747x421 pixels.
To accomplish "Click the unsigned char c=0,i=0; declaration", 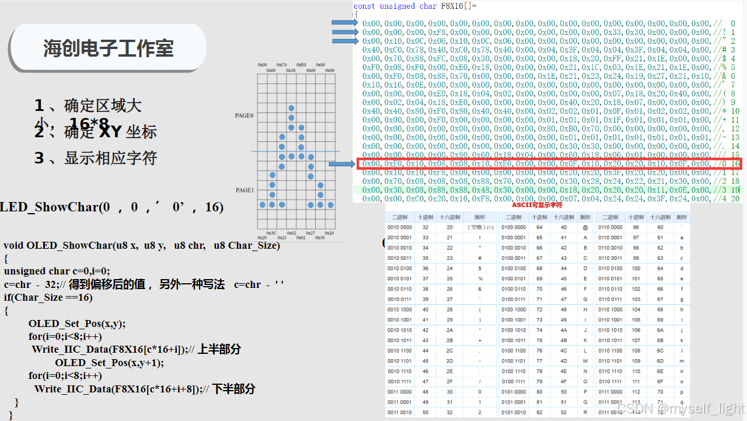I will pos(57,271).
